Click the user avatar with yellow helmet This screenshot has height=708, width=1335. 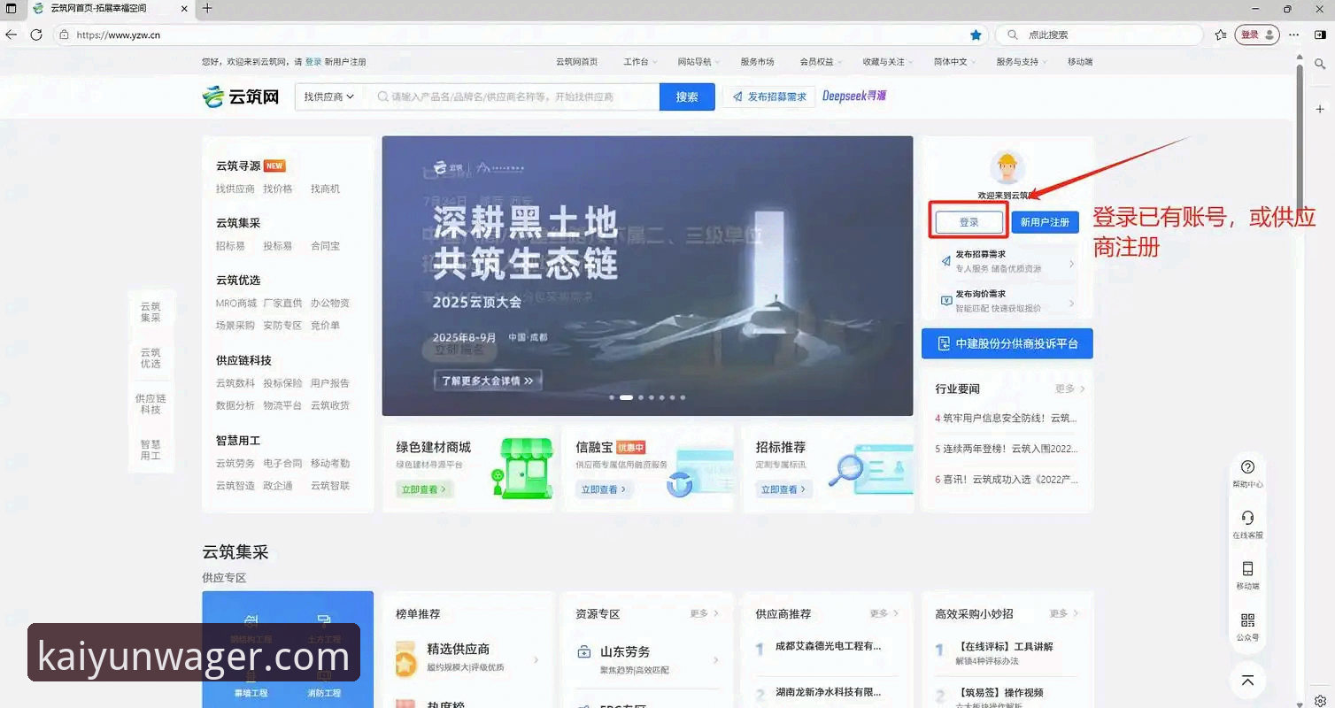click(x=1007, y=168)
